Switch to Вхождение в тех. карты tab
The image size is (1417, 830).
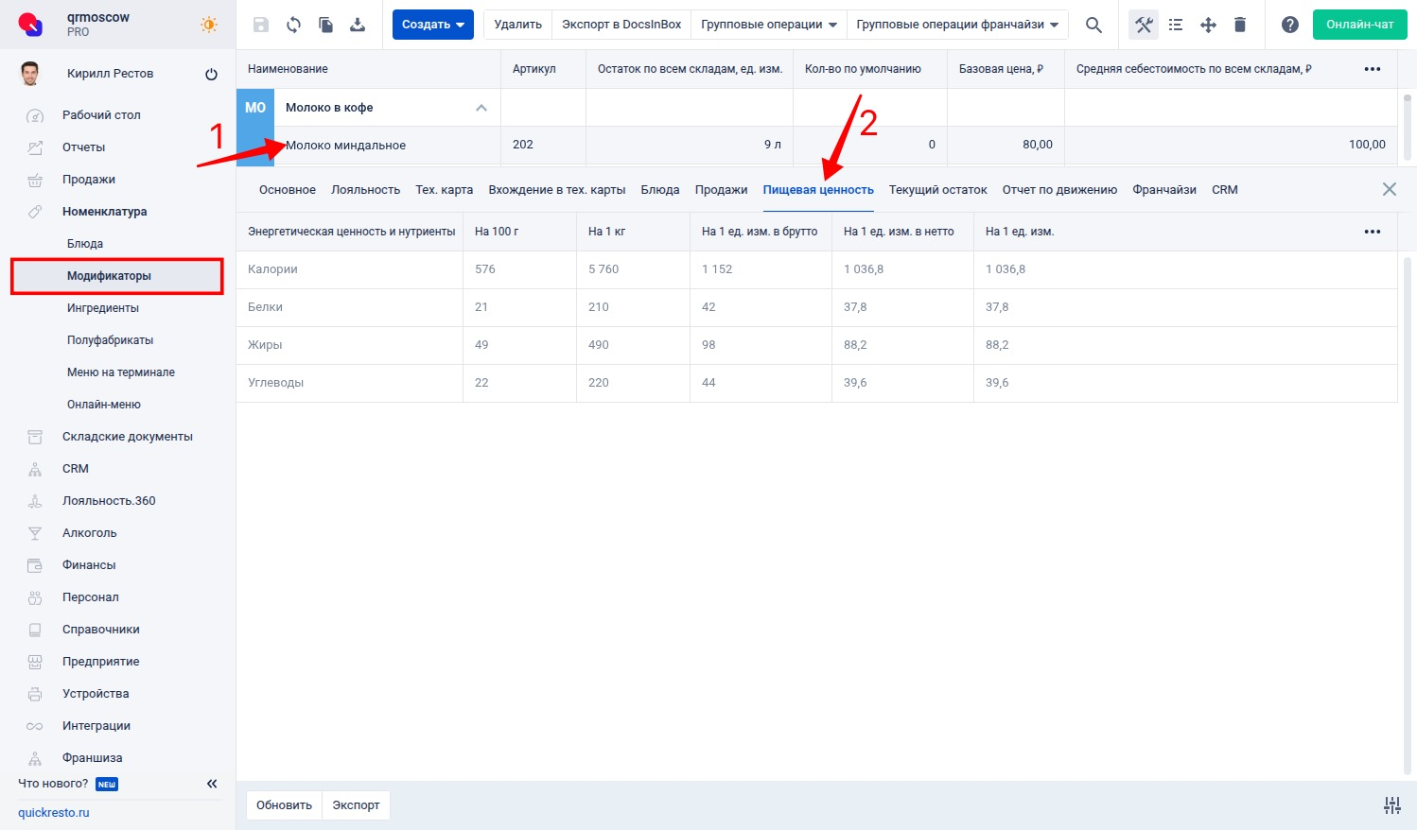557,190
